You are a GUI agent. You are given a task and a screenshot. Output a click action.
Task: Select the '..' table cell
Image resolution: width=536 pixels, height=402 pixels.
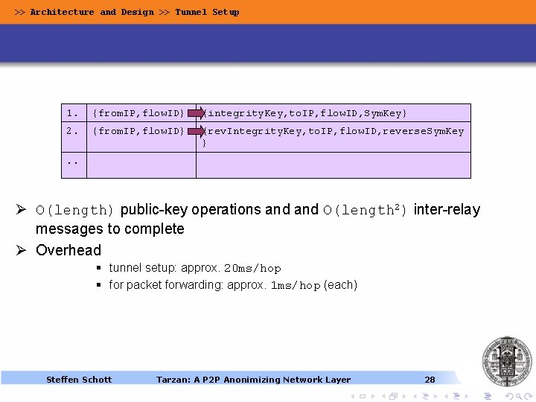[x=74, y=165]
